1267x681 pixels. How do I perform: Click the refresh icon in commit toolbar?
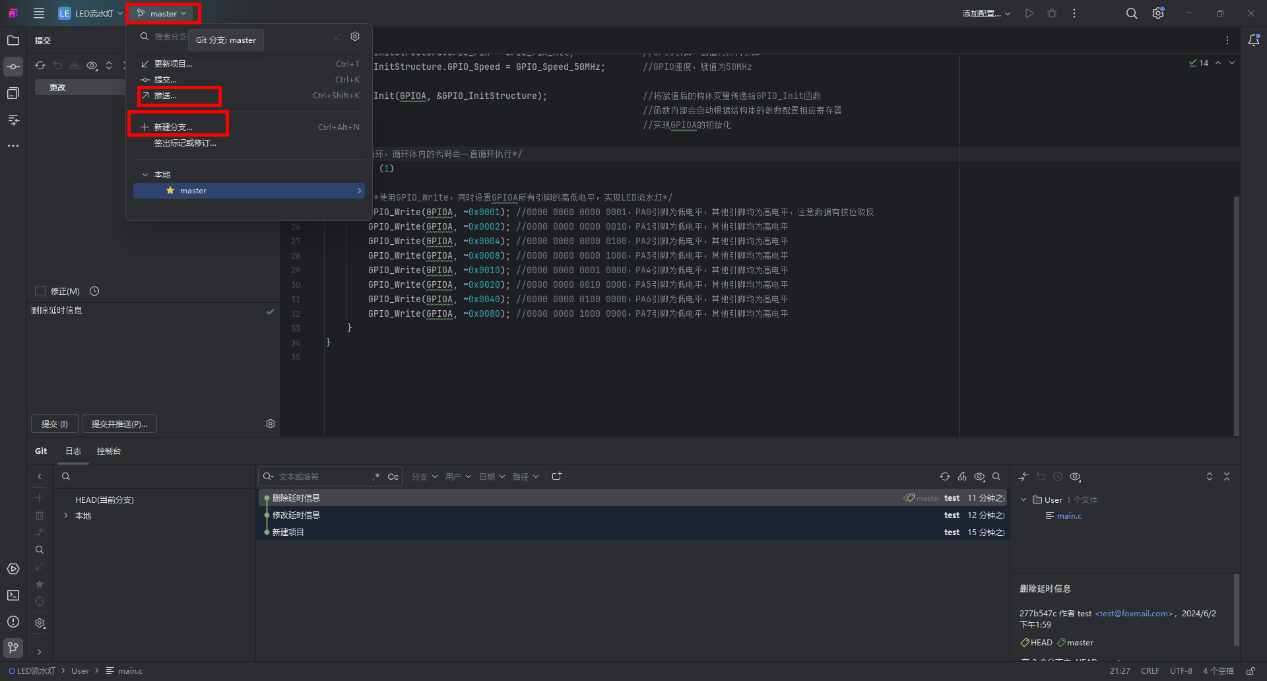pos(40,65)
